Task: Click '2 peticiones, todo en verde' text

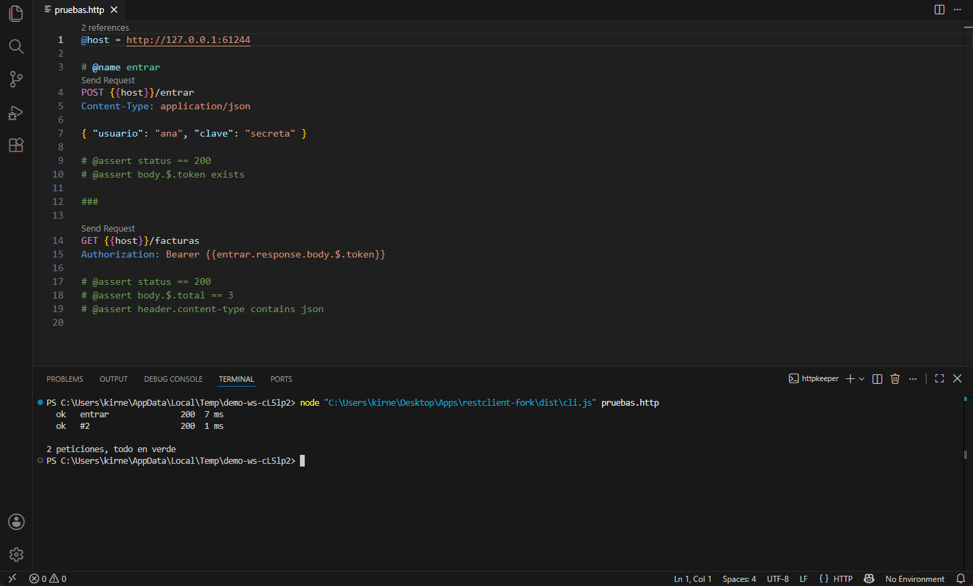Action: [111, 449]
